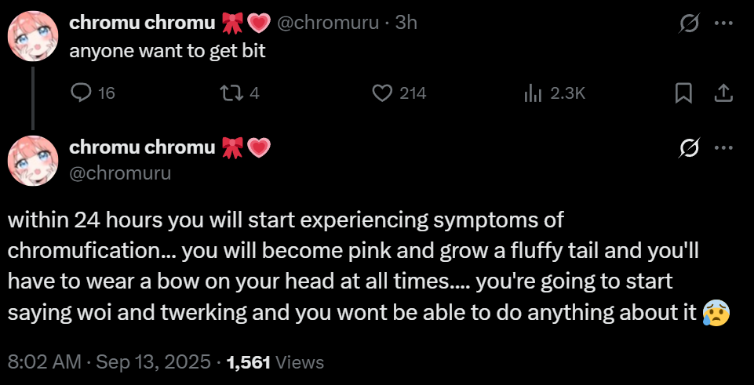Open chromu chromu avatar on second post
754x385 pixels.
coord(33,160)
